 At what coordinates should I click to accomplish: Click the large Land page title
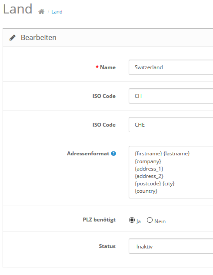coord(18,9)
